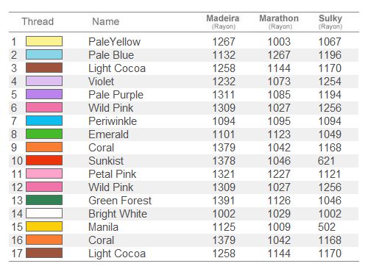368x269 pixels.
Task: Click the name 'Bright White'
Action: click(x=118, y=214)
